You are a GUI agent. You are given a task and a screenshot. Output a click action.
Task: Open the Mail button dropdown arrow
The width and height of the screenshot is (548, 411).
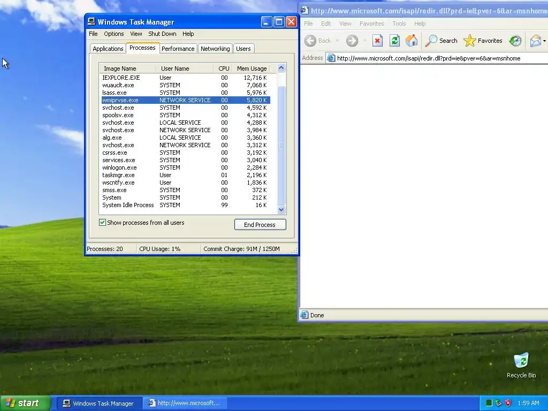pyautogui.click(x=544, y=41)
